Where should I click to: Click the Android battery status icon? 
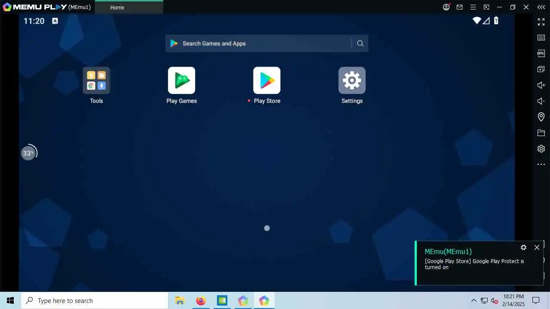(496, 21)
